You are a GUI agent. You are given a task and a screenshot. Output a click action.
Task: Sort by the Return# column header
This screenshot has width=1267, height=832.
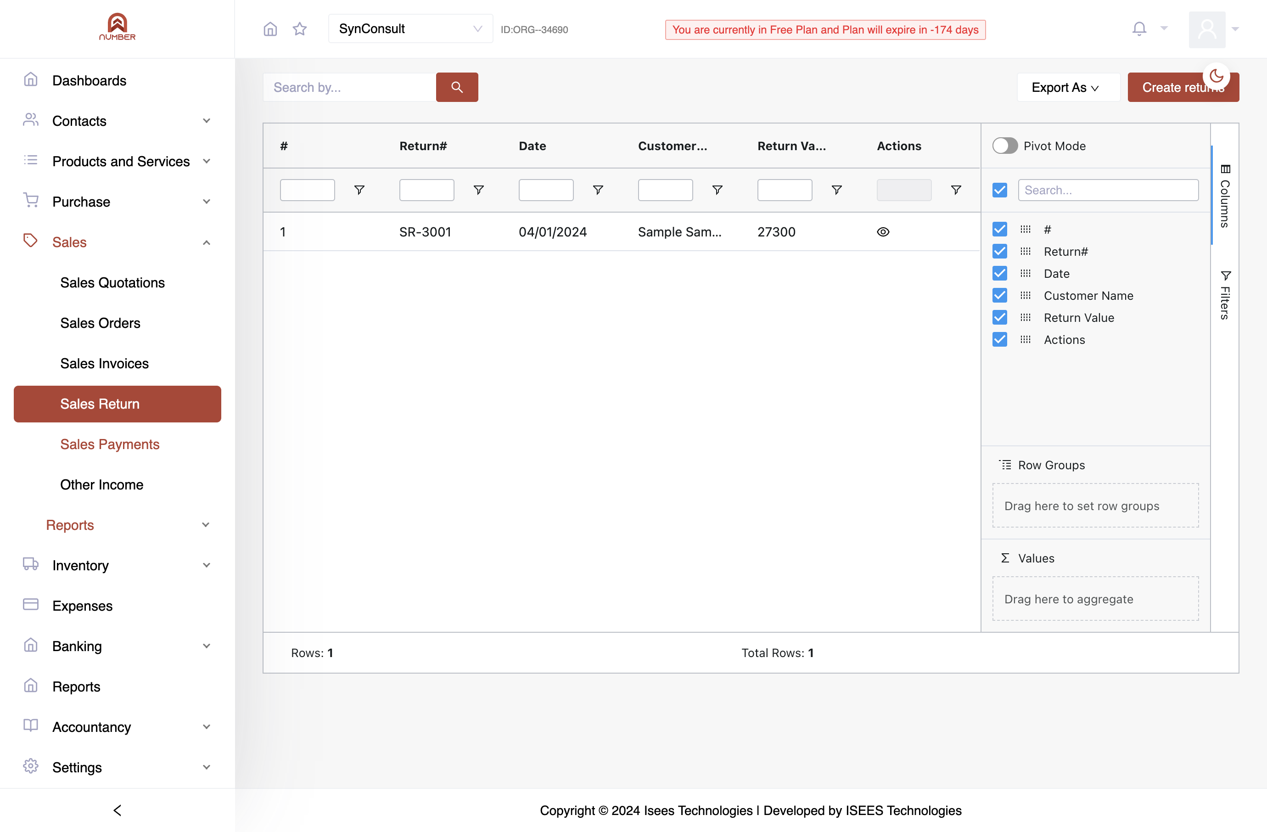coord(423,146)
